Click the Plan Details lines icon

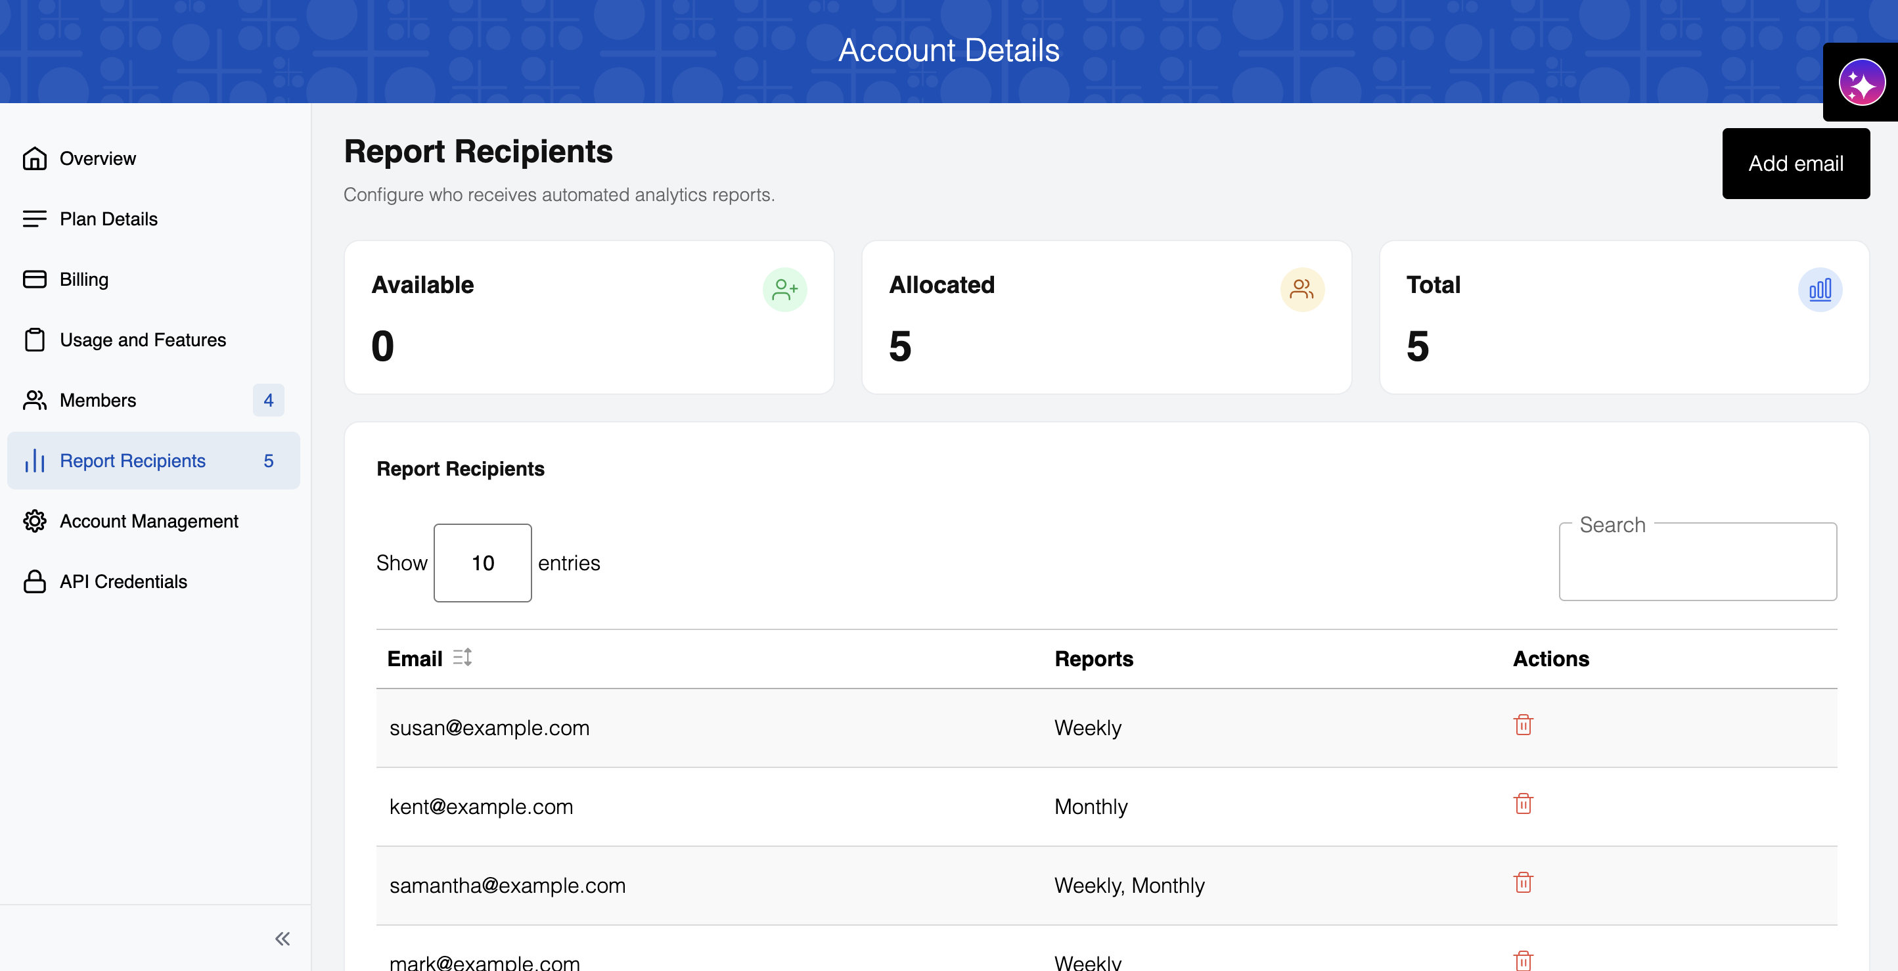(x=35, y=219)
